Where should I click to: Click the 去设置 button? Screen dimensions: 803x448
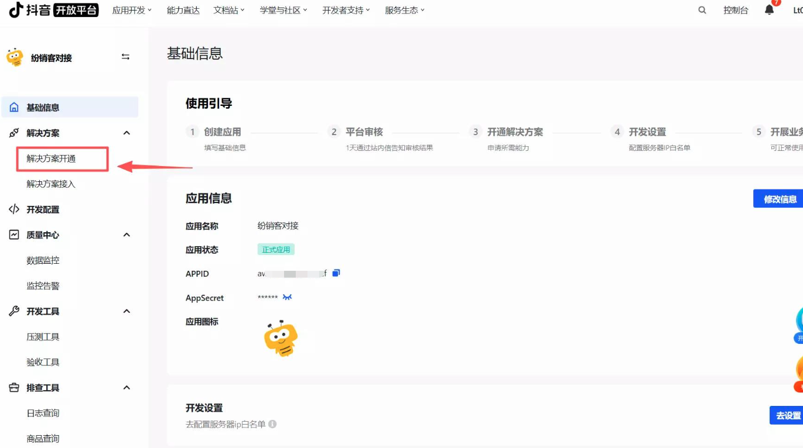[x=787, y=415]
